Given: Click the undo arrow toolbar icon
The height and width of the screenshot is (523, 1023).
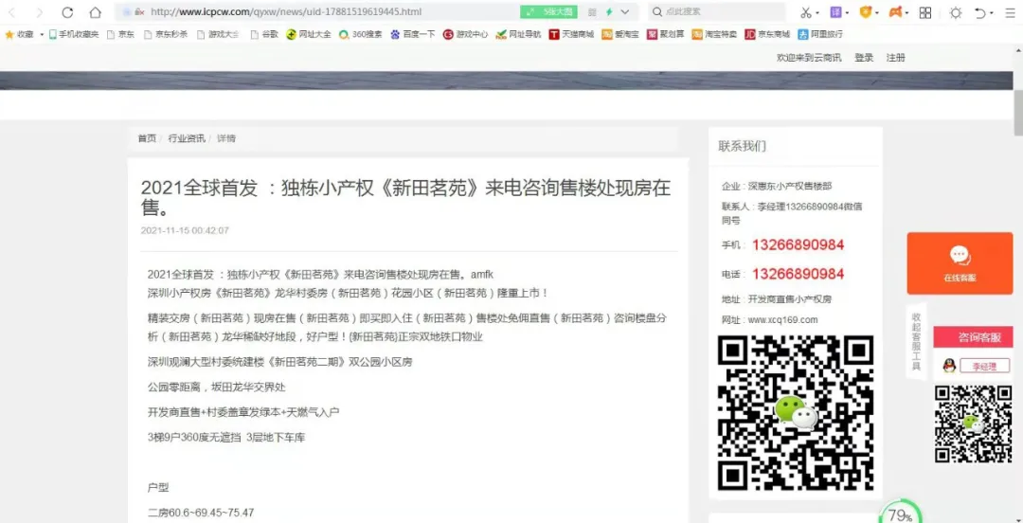Looking at the screenshot, I should pos(979,12).
